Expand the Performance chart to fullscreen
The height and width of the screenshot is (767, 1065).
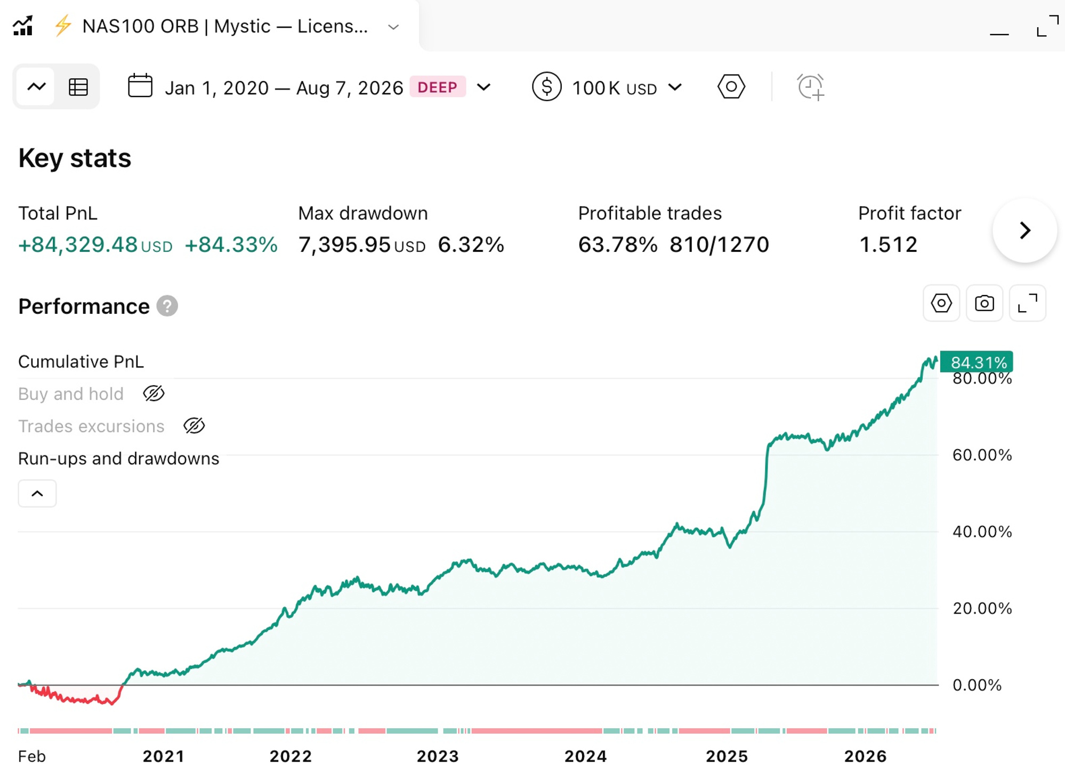(1027, 303)
